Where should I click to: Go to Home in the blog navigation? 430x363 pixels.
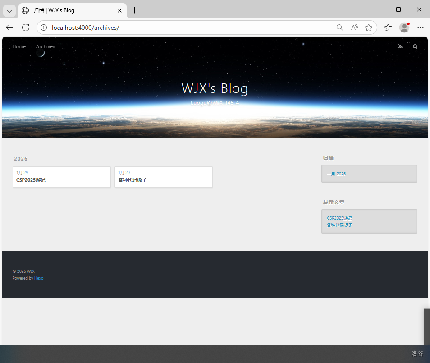pos(19,46)
